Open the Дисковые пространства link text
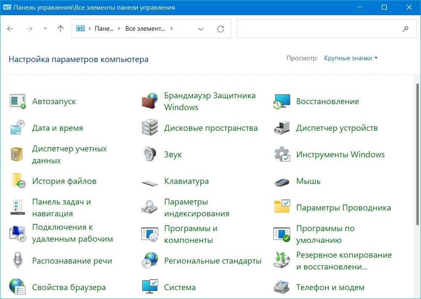Image resolution: width=421 pixels, height=299 pixels. point(211,128)
